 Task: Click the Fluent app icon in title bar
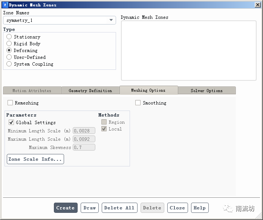[5, 5]
